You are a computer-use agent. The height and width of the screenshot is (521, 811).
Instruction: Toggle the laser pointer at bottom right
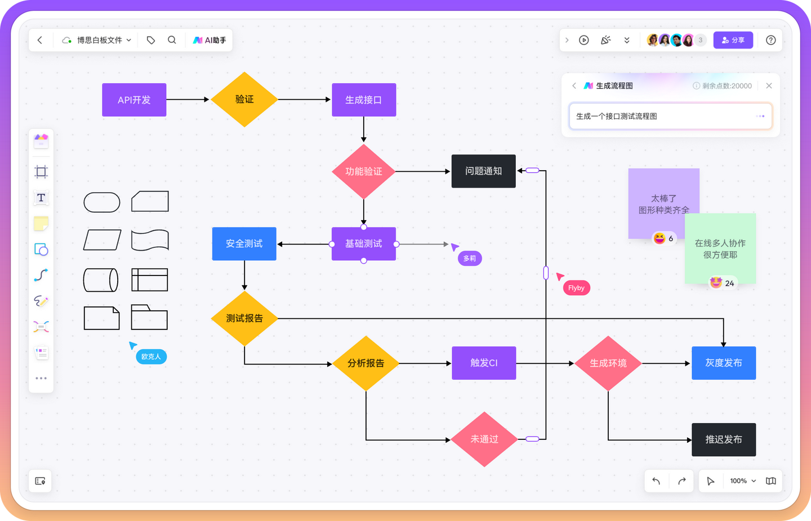[710, 480]
